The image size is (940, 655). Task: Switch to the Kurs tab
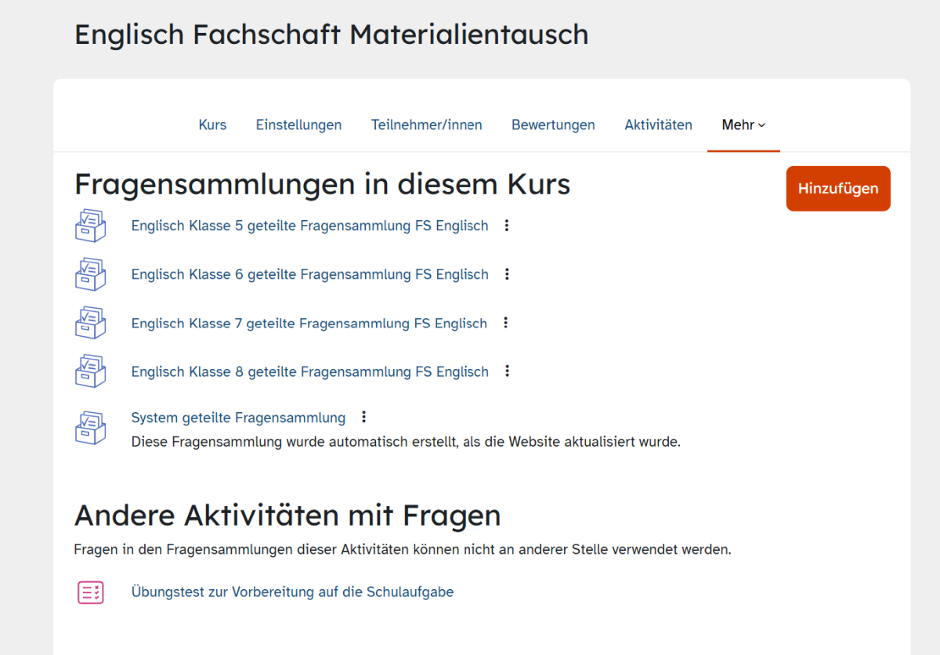pos(212,125)
